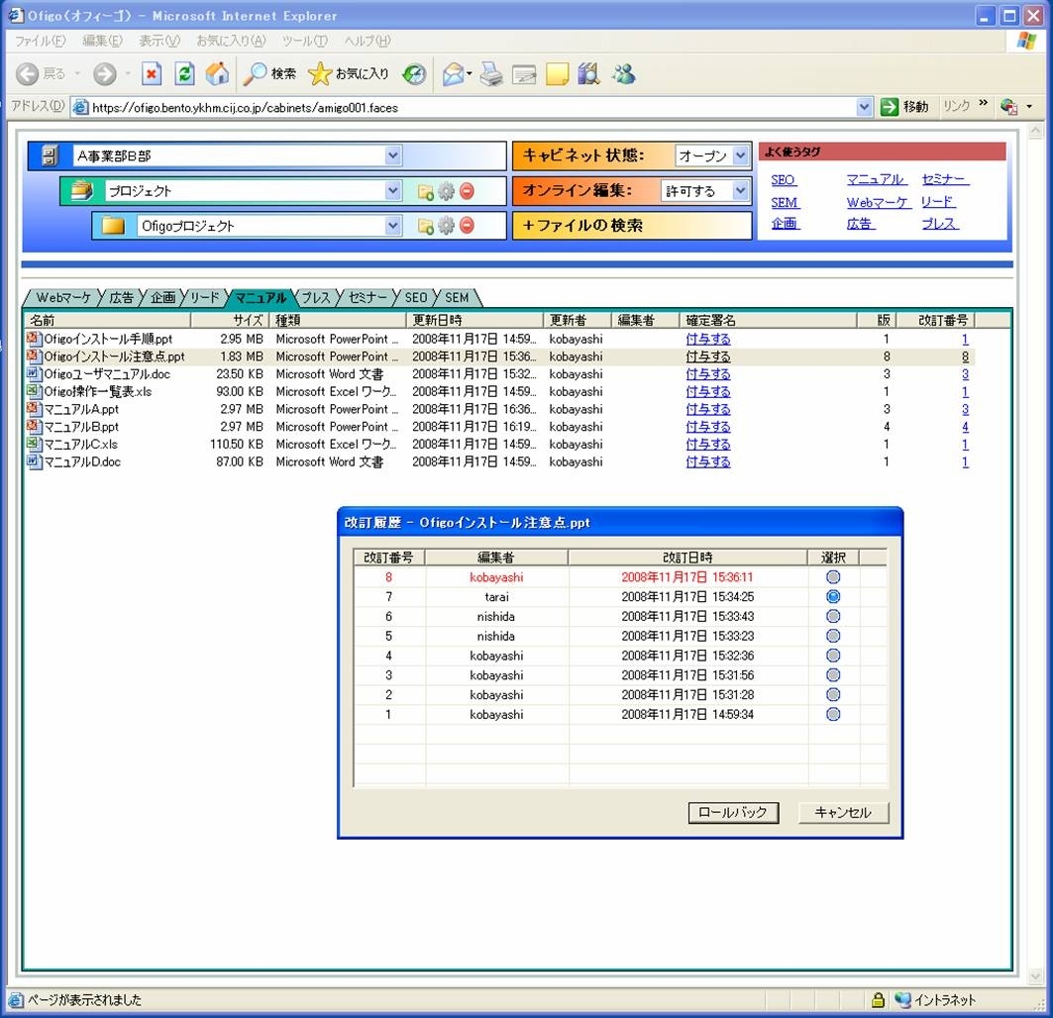The height and width of the screenshot is (1018, 1053).
Task: Click the ロールバック button
Action: (x=733, y=813)
